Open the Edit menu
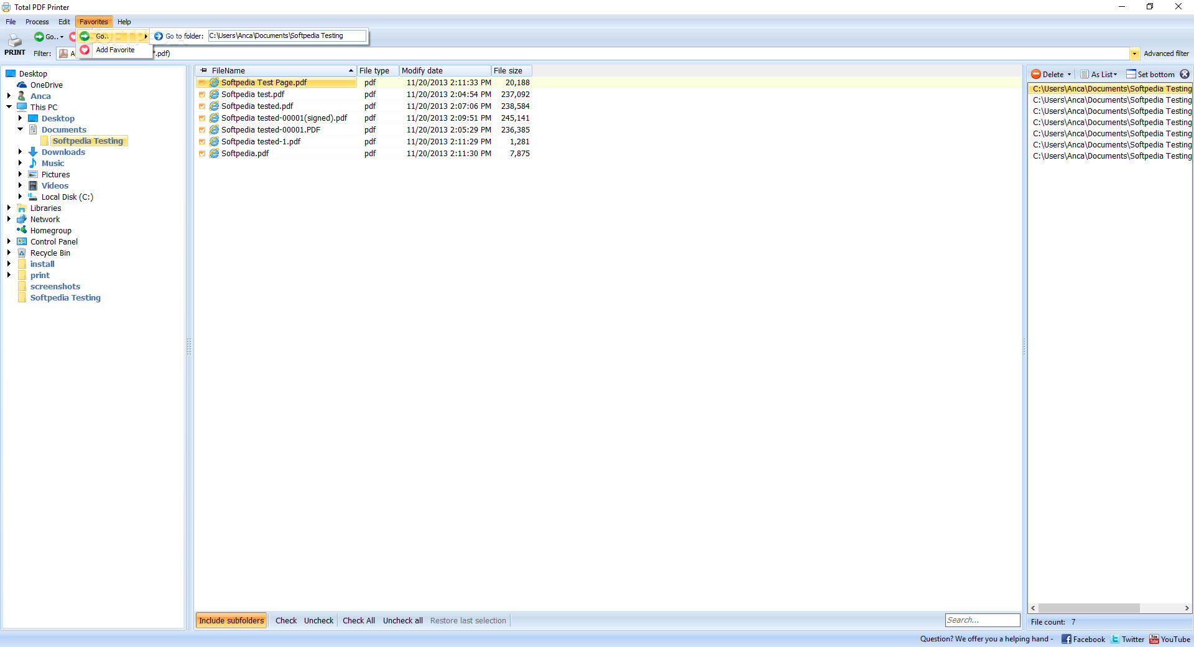 [64, 22]
